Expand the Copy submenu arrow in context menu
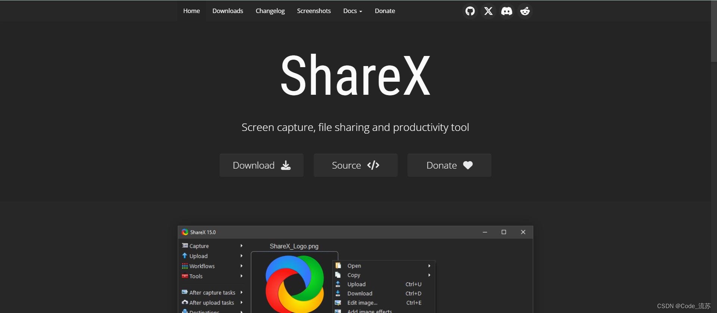Viewport: 717px width, 313px height. click(429, 275)
